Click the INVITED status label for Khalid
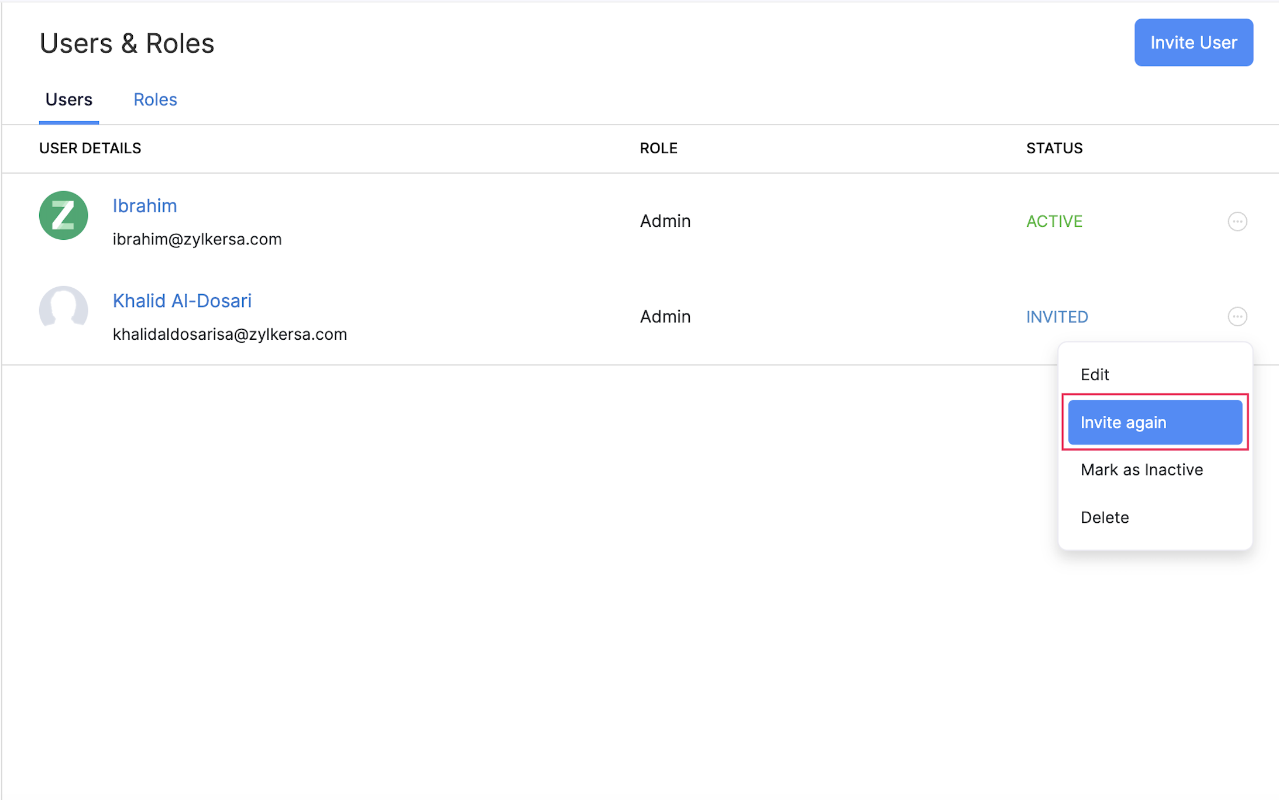Screen dimensions: 1279x800 (x=1057, y=316)
